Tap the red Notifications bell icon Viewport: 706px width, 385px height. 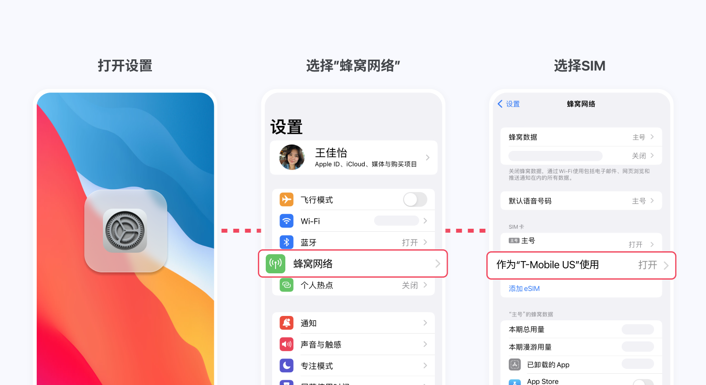click(x=286, y=323)
